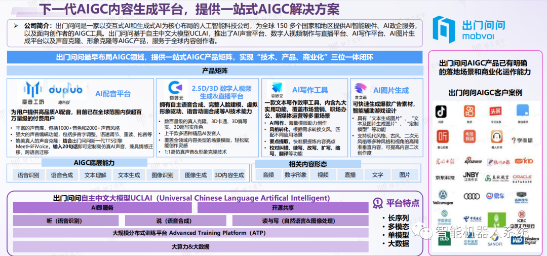
Task: Click the SANOFI logo
Action: (x=495, y=241)
